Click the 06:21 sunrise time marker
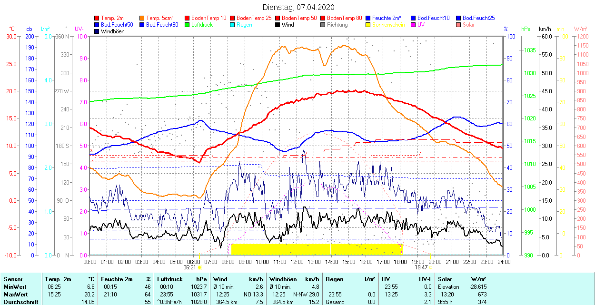Screen dimensions: 595x305 click(189, 267)
